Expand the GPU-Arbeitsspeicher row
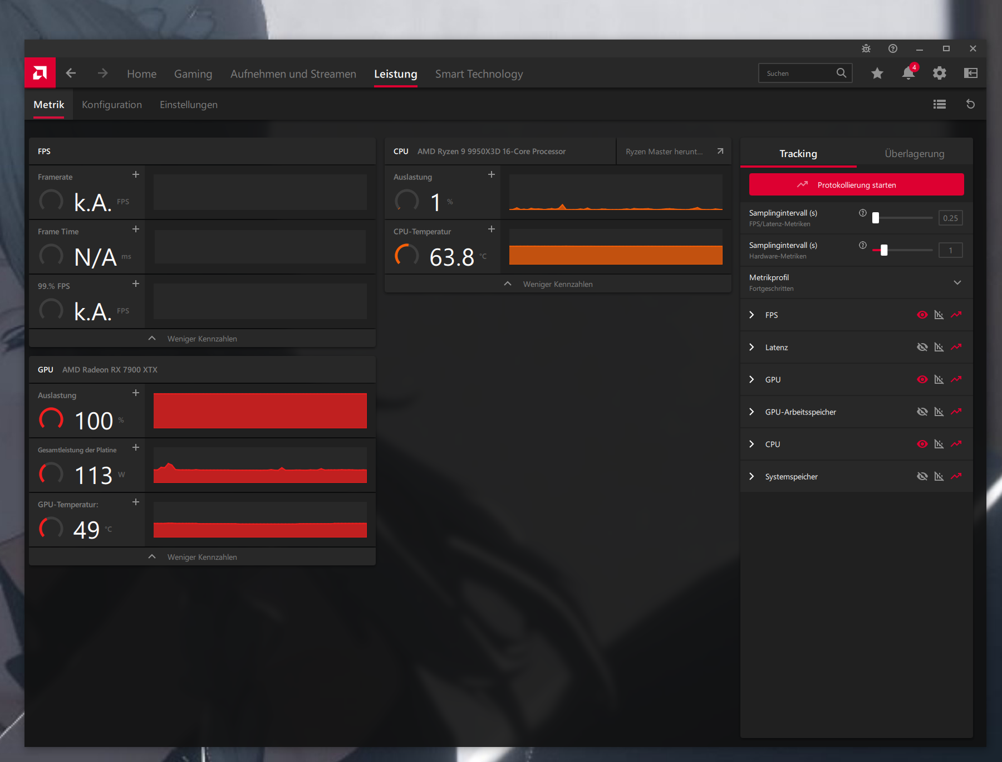The width and height of the screenshot is (1002, 762). point(751,412)
